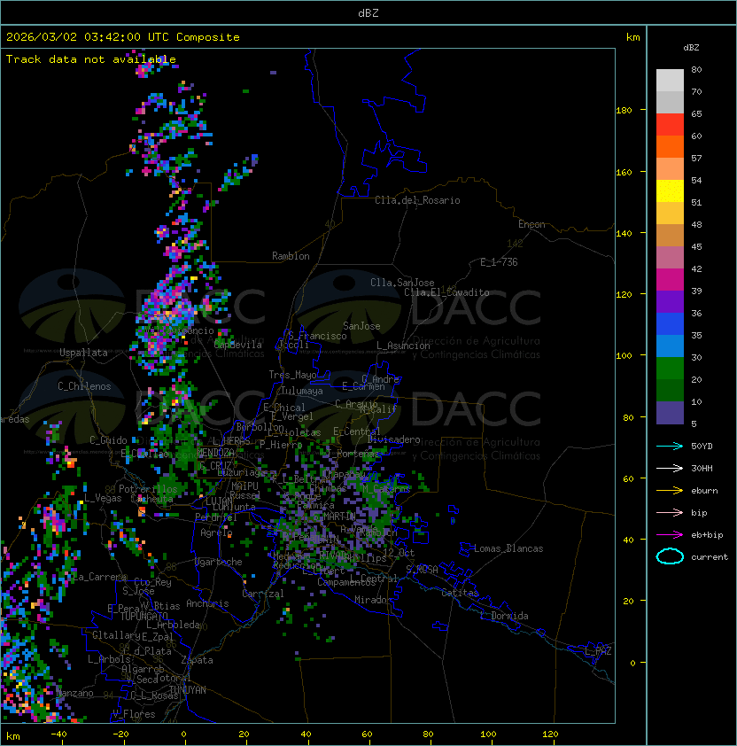Click the C_Chilenos label on map
Image resolution: width=737 pixels, height=746 pixels.
pos(84,386)
